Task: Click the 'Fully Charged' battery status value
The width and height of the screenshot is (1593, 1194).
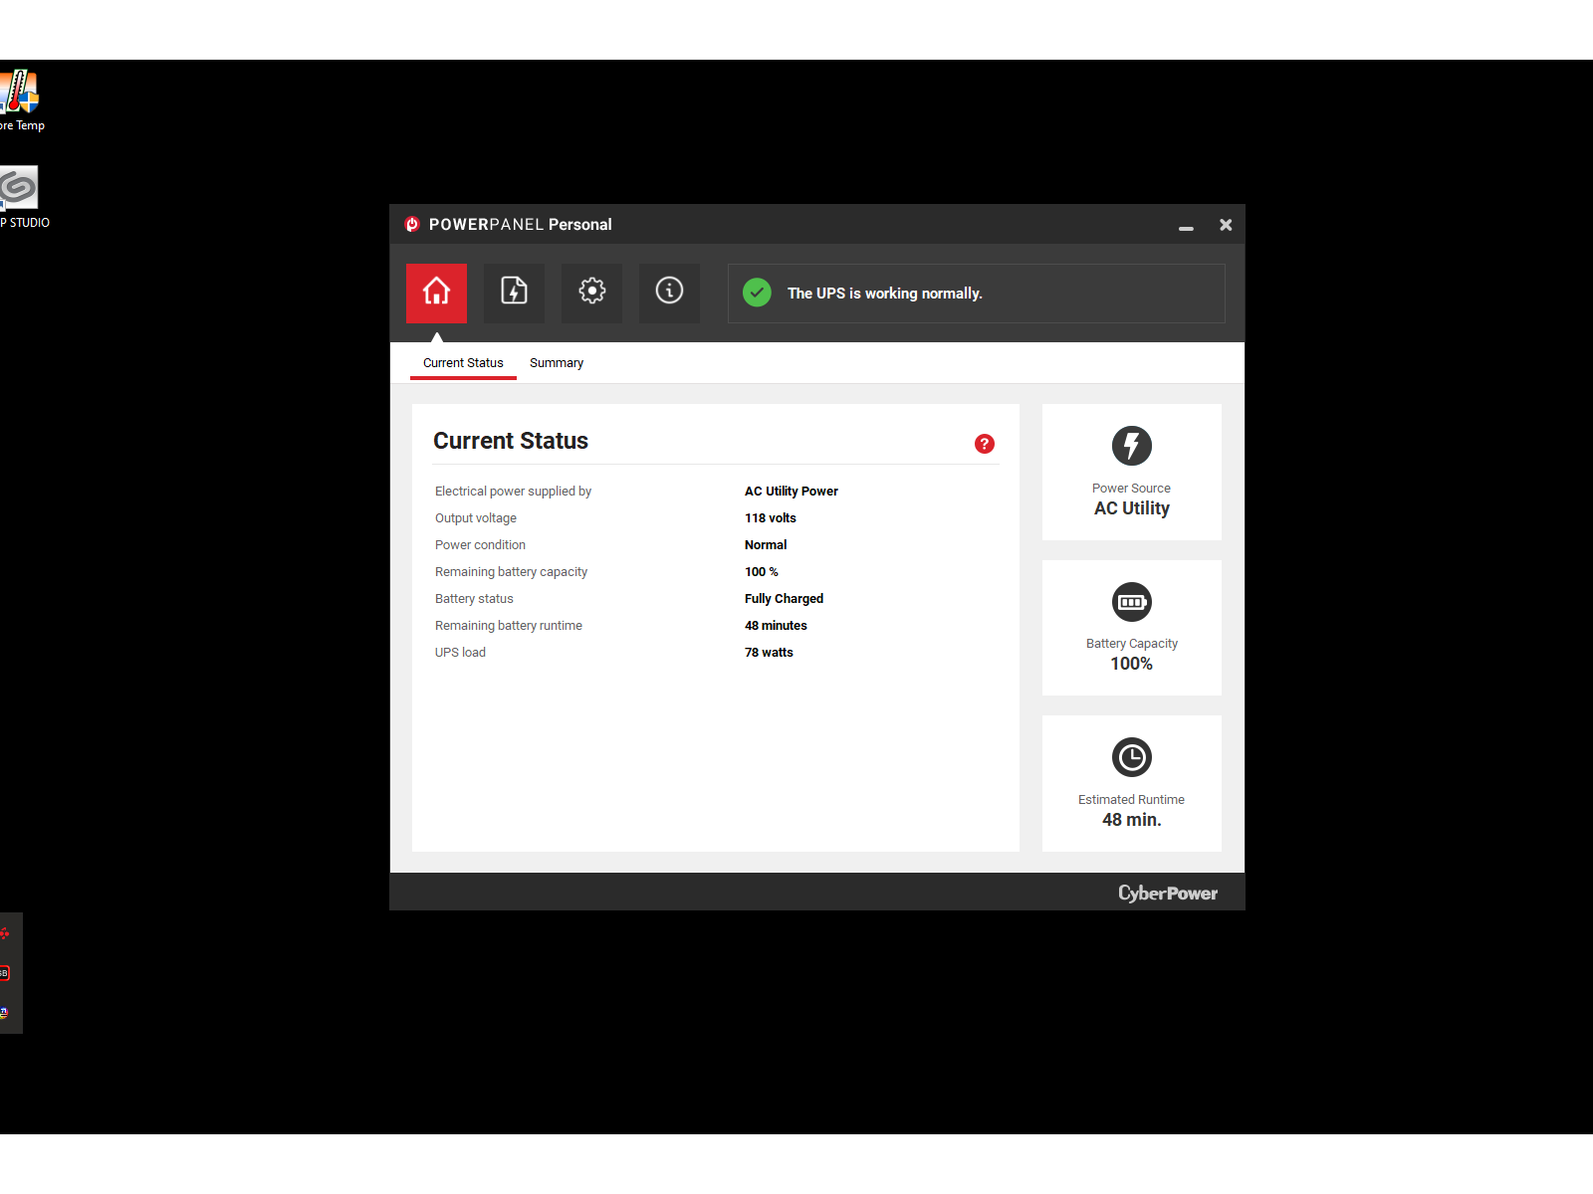Action: pos(784,599)
